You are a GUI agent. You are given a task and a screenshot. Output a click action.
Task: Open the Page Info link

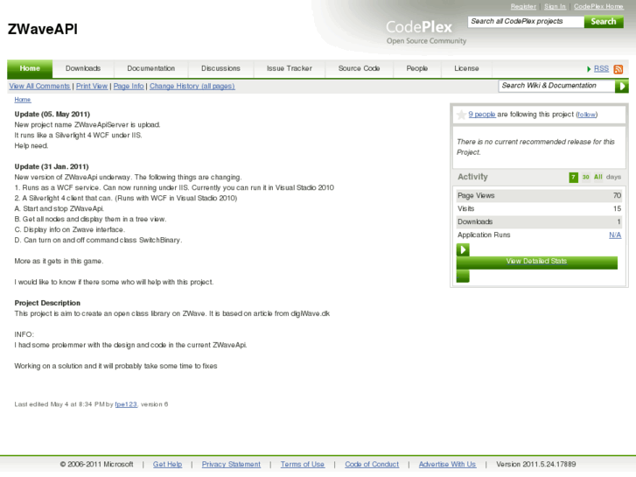tap(129, 87)
